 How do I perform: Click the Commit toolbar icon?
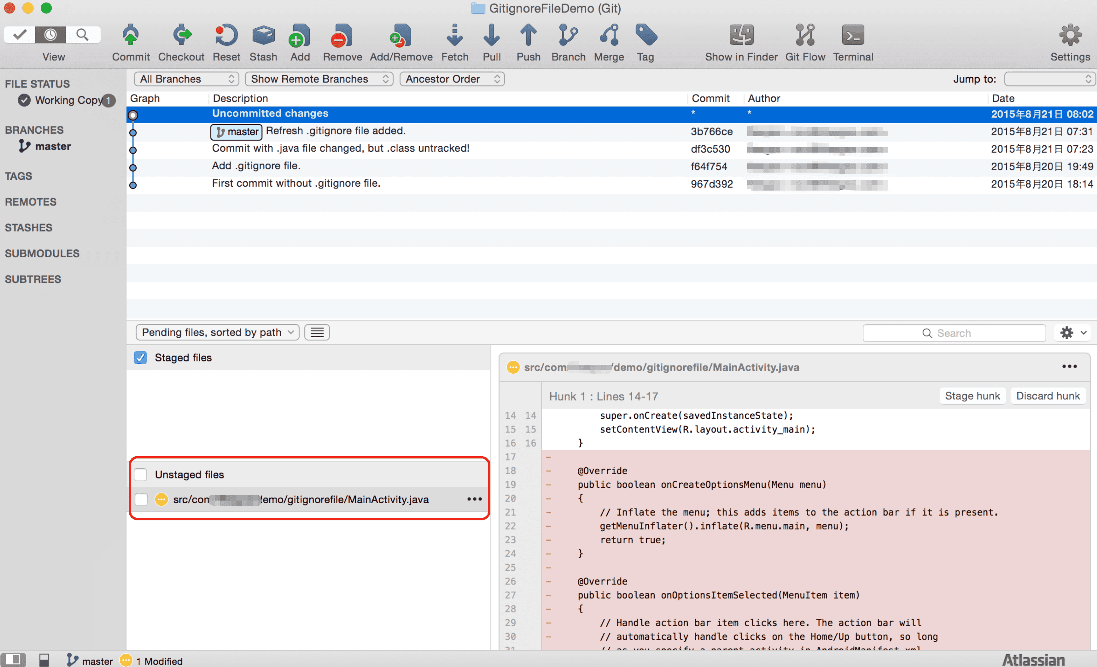[x=131, y=35]
